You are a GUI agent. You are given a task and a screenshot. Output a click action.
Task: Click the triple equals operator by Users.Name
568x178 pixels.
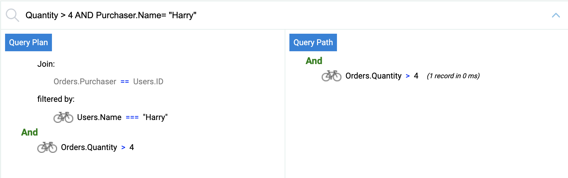[x=132, y=118]
